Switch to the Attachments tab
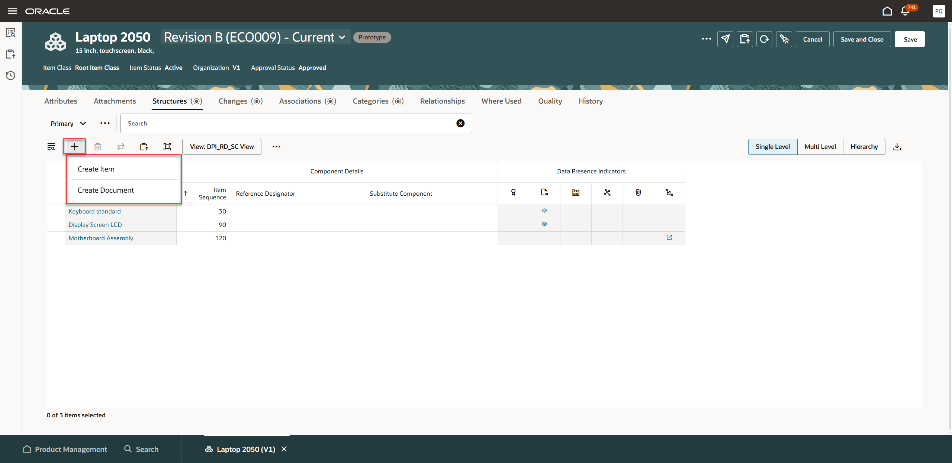This screenshot has height=463, width=952. click(x=115, y=101)
